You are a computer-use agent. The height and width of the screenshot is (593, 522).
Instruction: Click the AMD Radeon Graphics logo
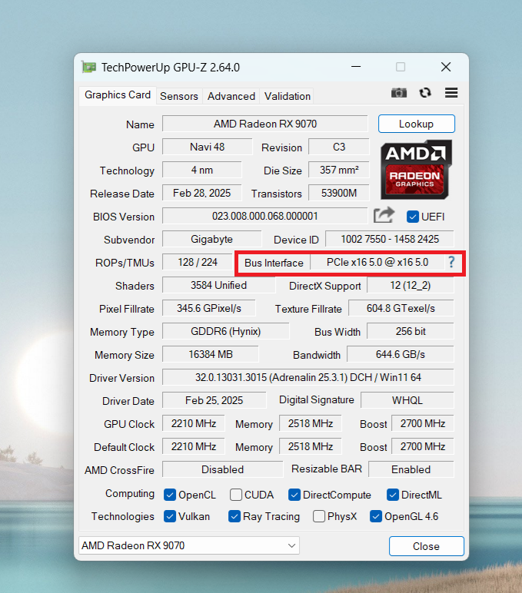click(416, 170)
